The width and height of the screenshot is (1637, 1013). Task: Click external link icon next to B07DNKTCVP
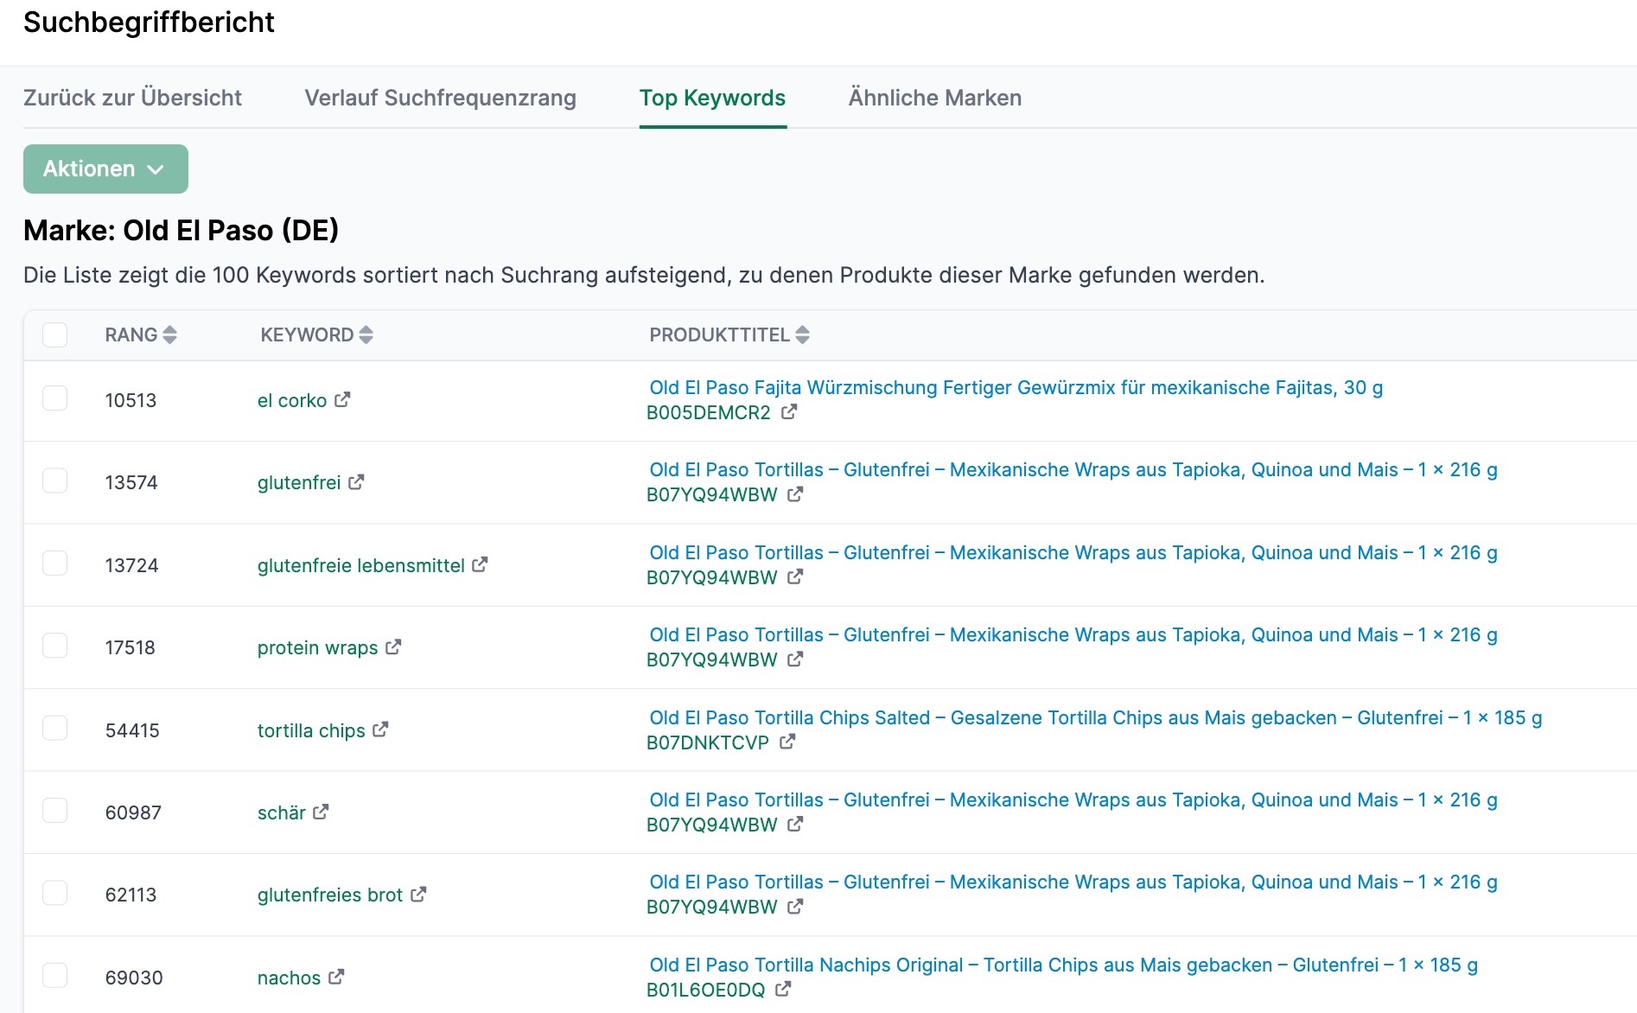click(x=787, y=742)
